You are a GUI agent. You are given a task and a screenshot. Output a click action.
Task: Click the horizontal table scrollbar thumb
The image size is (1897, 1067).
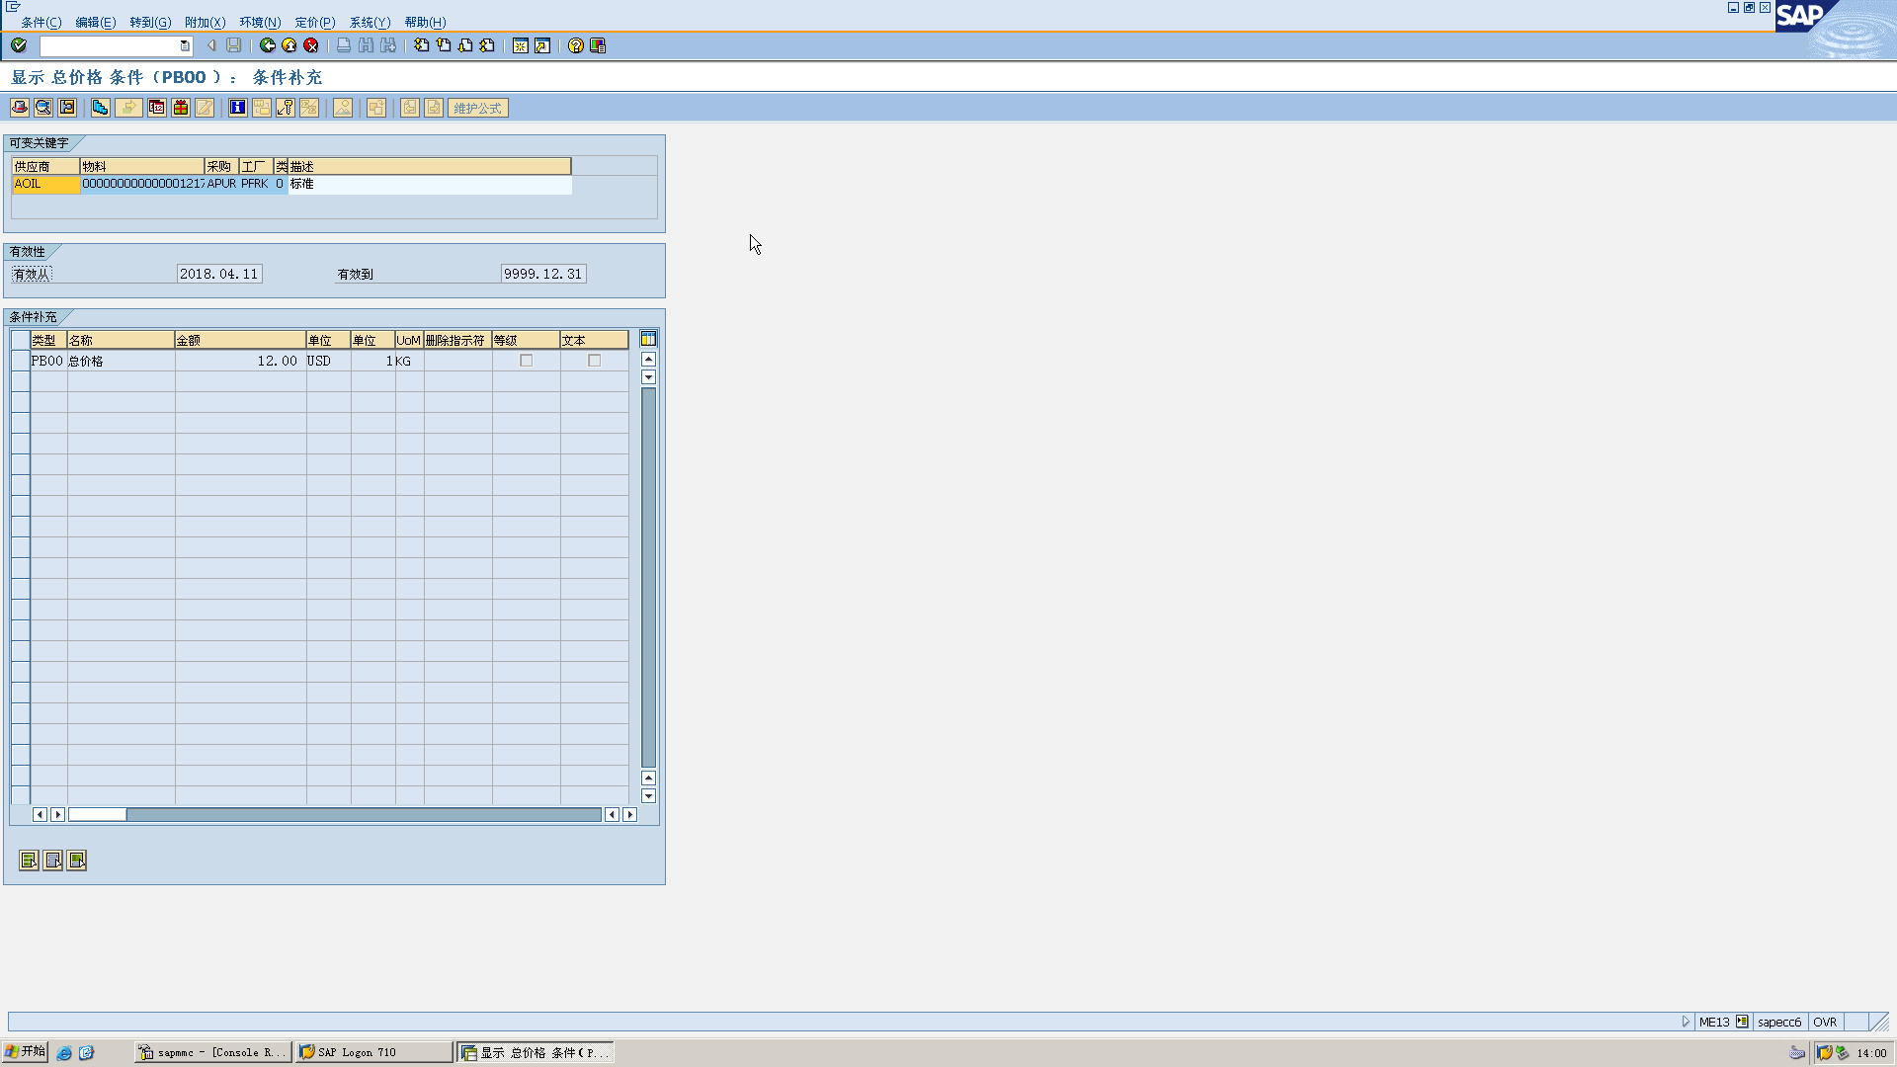(97, 815)
